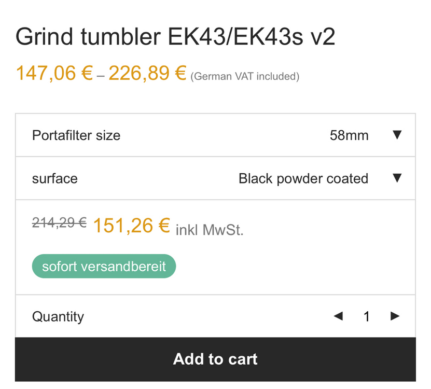Screen dimensions: 431x389
Task: Click the upper price 226,89 €
Action: pyautogui.click(x=147, y=74)
